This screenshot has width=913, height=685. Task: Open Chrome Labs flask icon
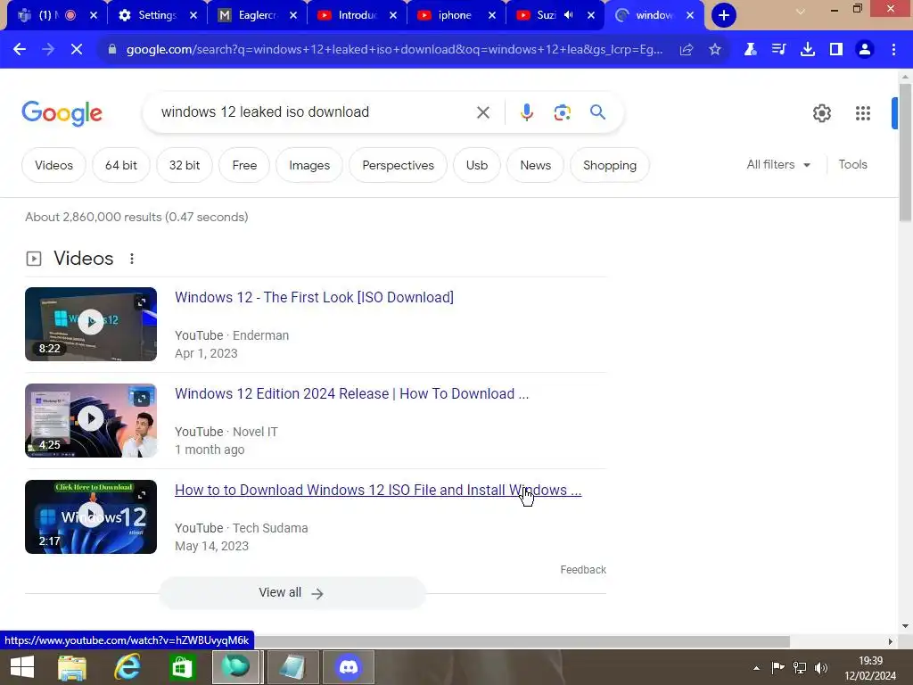pos(751,50)
